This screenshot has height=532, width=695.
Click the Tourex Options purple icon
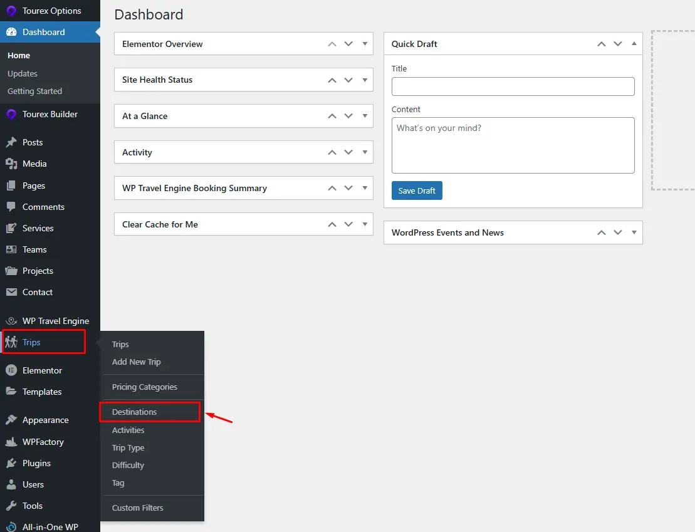[11, 11]
